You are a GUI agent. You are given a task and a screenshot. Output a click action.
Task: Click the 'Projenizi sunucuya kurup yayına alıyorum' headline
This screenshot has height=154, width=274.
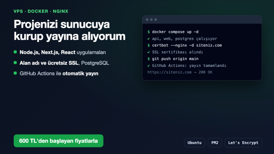point(70,30)
